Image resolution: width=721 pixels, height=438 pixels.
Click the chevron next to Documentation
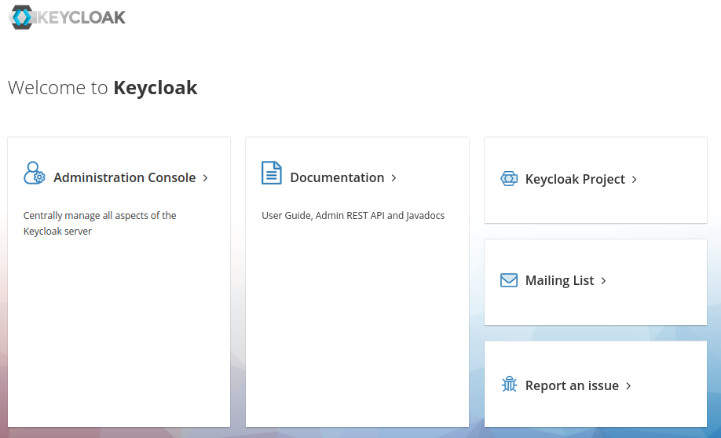tap(393, 178)
